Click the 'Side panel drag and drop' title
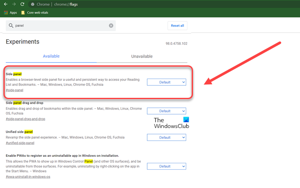Image resolution: width=300 pixels, height=188 pixels. pyautogui.click(x=24, y=103)
